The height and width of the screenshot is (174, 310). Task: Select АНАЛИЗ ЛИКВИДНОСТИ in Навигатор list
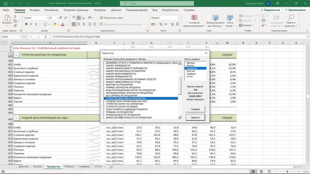point(118,66)
